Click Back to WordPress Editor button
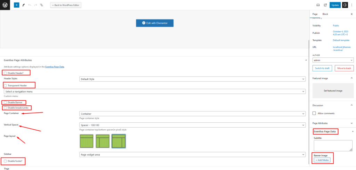 click(x=66, y=5)
